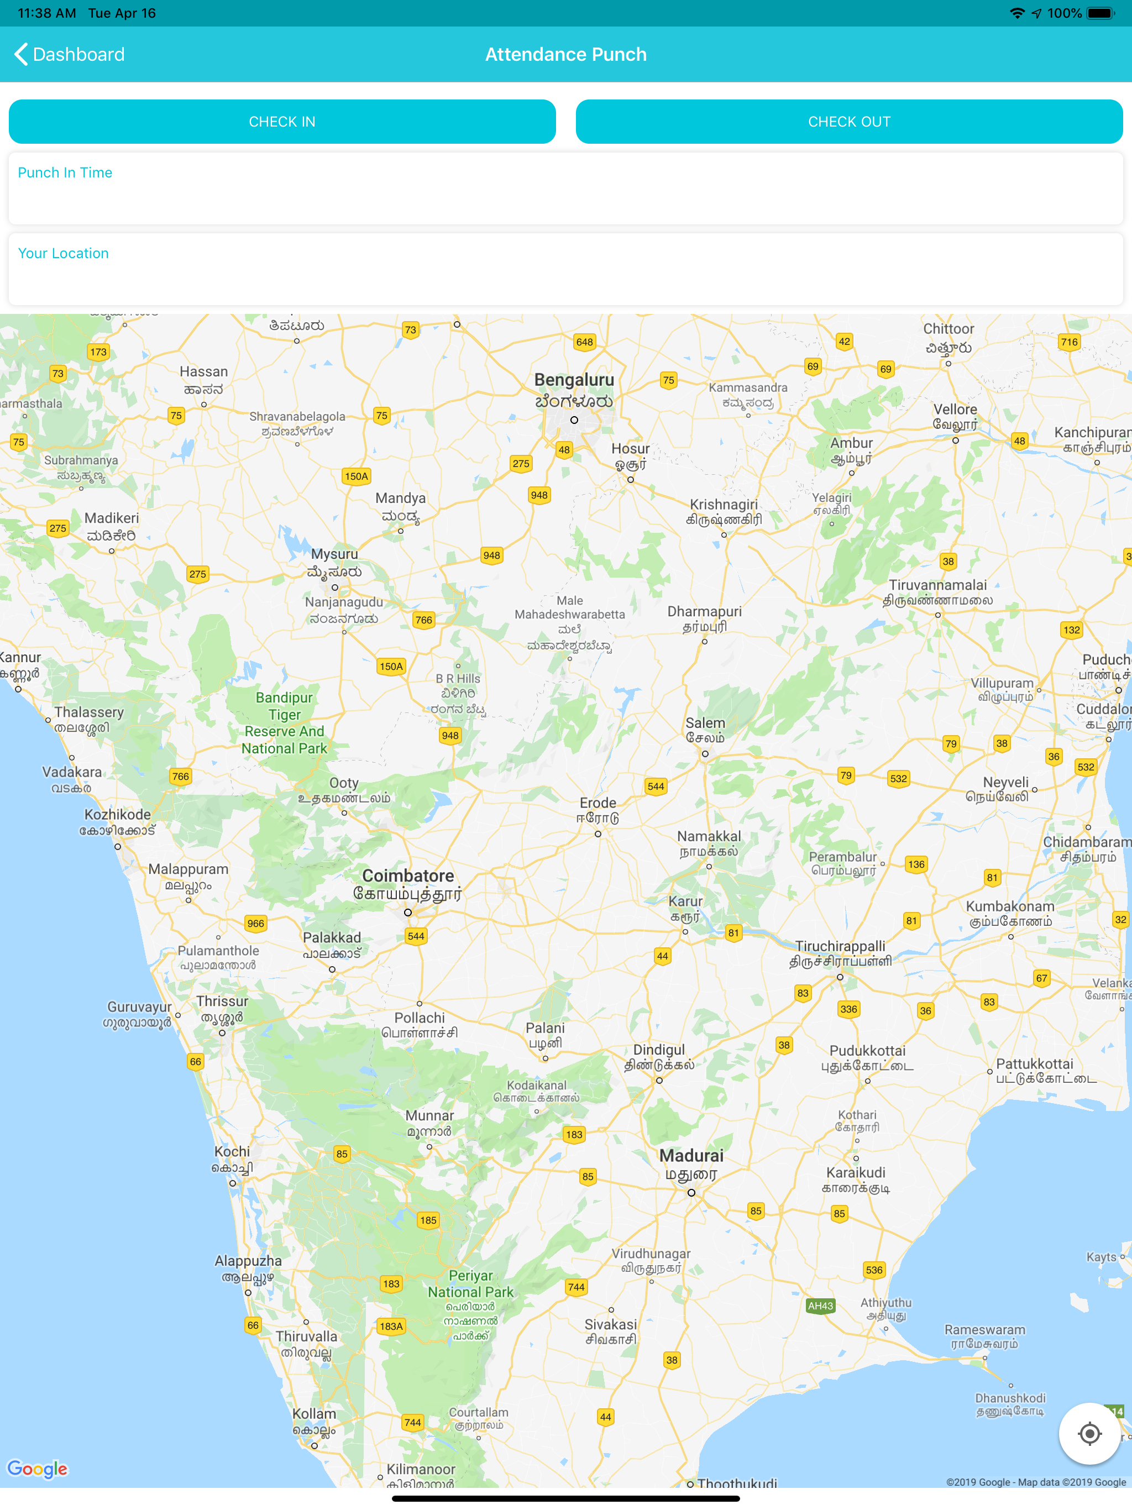Tap the Krishnagiri town label
This screenshot has height=1510, width=1132.
(724, 511)
